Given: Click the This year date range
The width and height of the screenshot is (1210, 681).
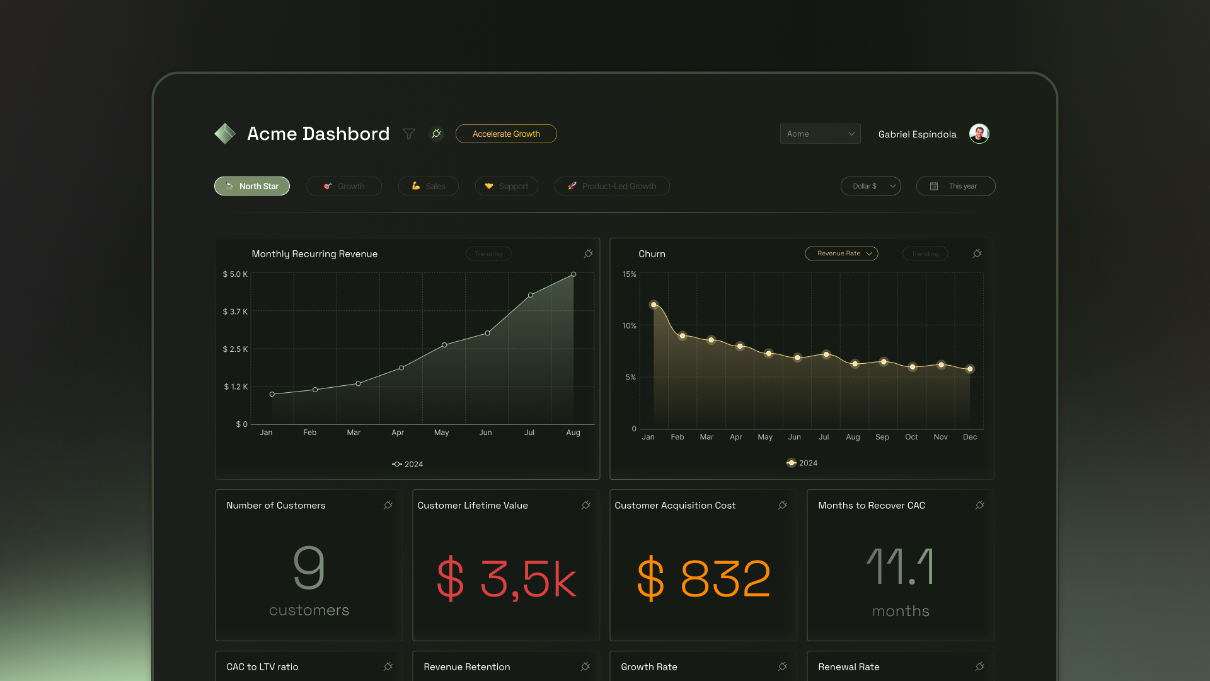Looking at the screenshot, I should pyautogui.click(x=956, y=186).
